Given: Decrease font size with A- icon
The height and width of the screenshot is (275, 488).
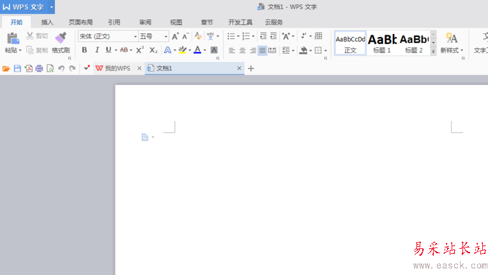Looking at the screenshot, I should (x=185, y=36).
